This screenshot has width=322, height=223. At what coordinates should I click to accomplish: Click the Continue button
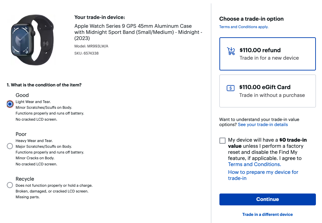point(267,199)
